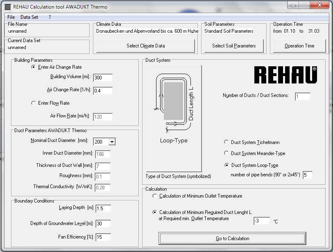
Task: Click the 'Nominal Duct Diameter [mm]:' label
Action: tap(59, 140)
